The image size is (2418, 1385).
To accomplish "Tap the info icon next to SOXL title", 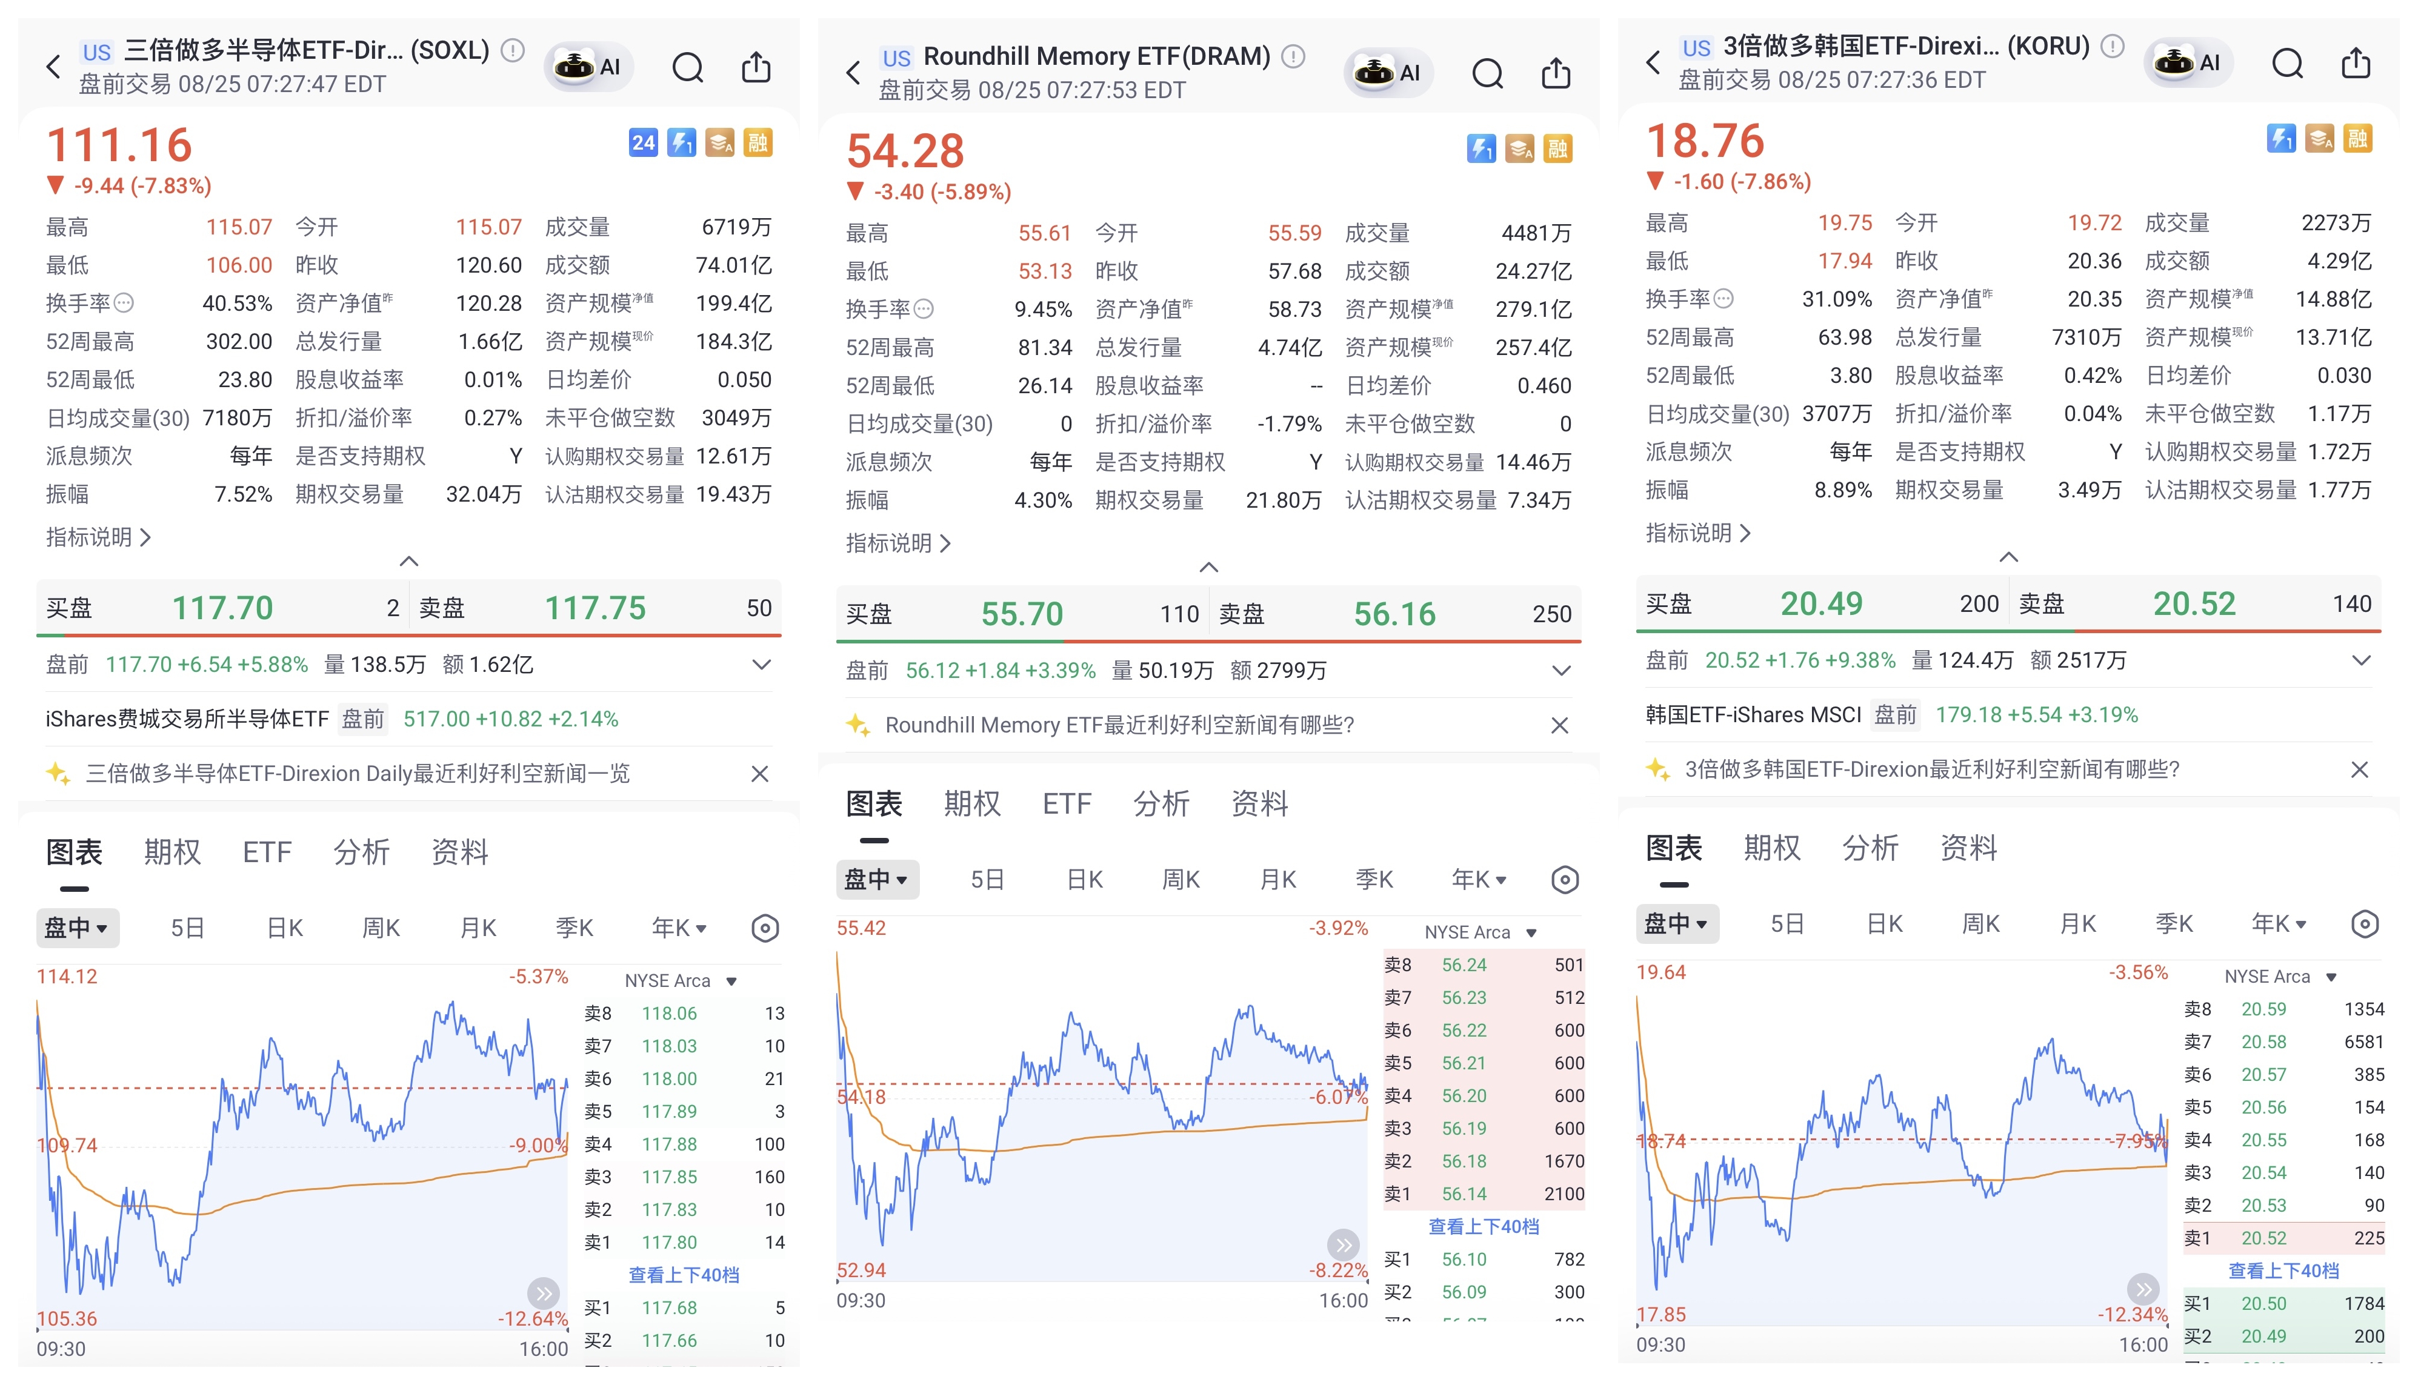I will pyautogui.click(x=511, y=50).
